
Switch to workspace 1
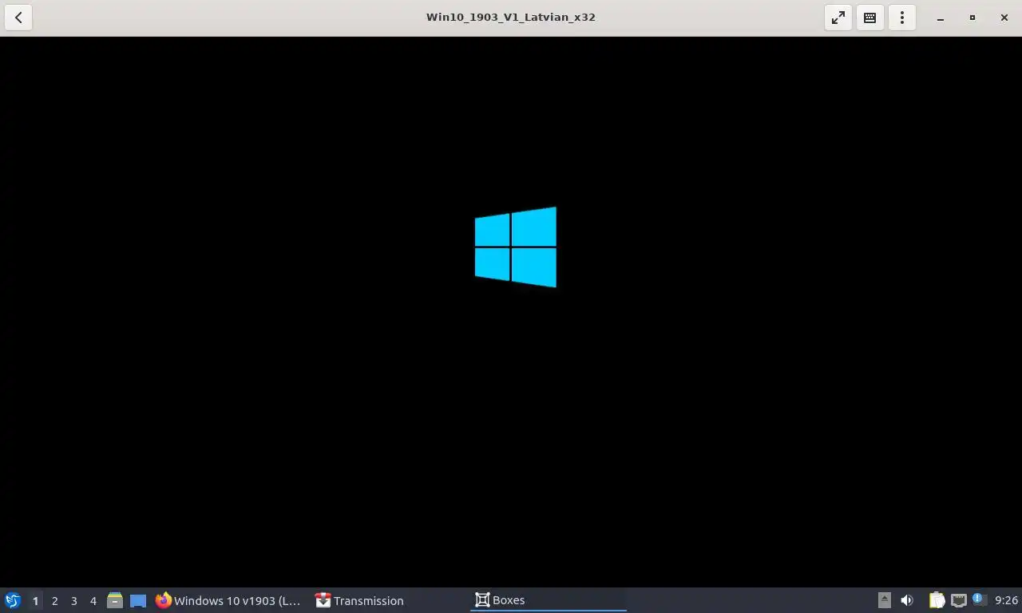[35, 600]
